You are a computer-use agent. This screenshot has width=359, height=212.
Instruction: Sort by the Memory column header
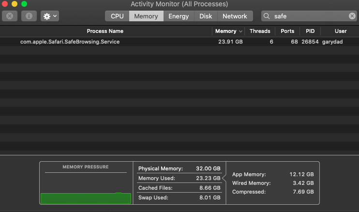(226, 31)
